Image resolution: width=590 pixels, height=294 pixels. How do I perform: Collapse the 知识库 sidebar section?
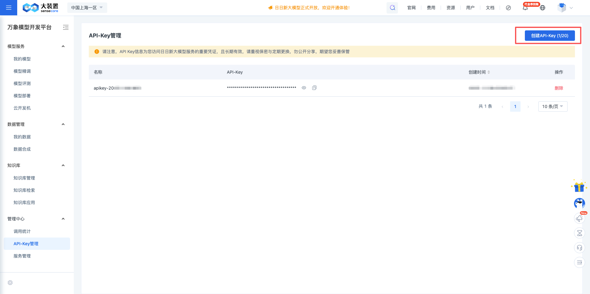pos(63,165)
